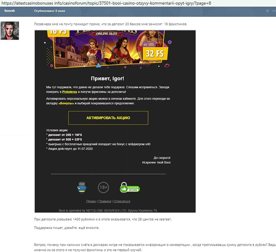This screenshot has width=276, height=252.
Task: Click the 'Позавчера мне на почту' sentence
Action: pos(111,24)
